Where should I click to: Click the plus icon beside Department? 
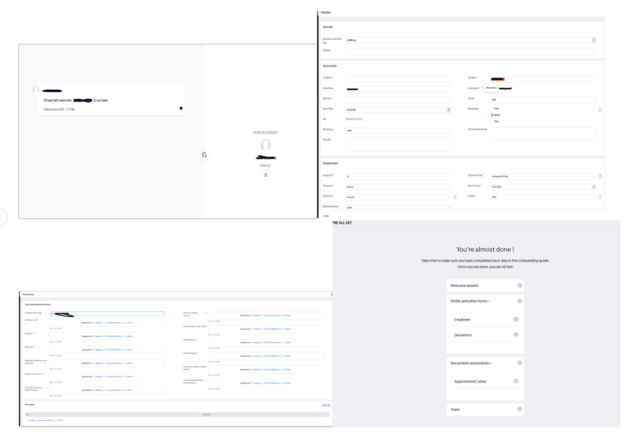click(455, 197)
